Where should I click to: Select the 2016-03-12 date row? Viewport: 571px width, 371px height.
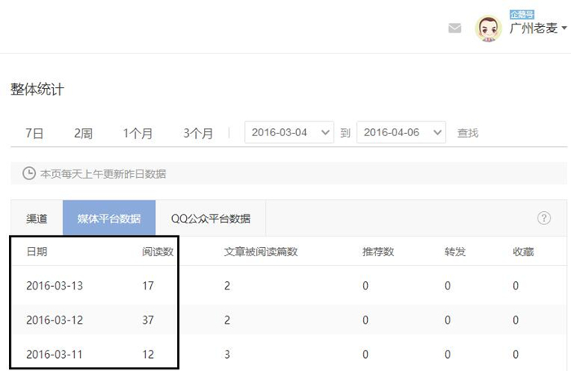[x=55, y=320]
